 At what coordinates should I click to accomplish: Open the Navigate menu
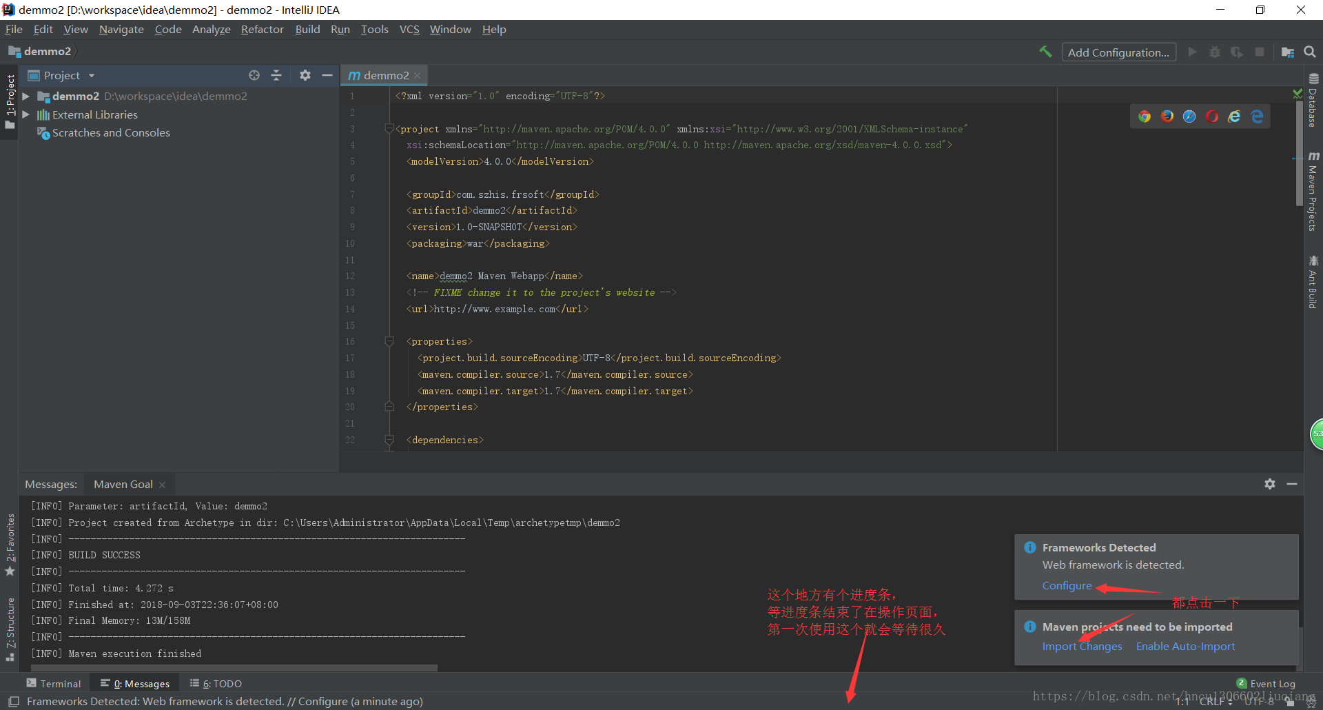point(121,29)
